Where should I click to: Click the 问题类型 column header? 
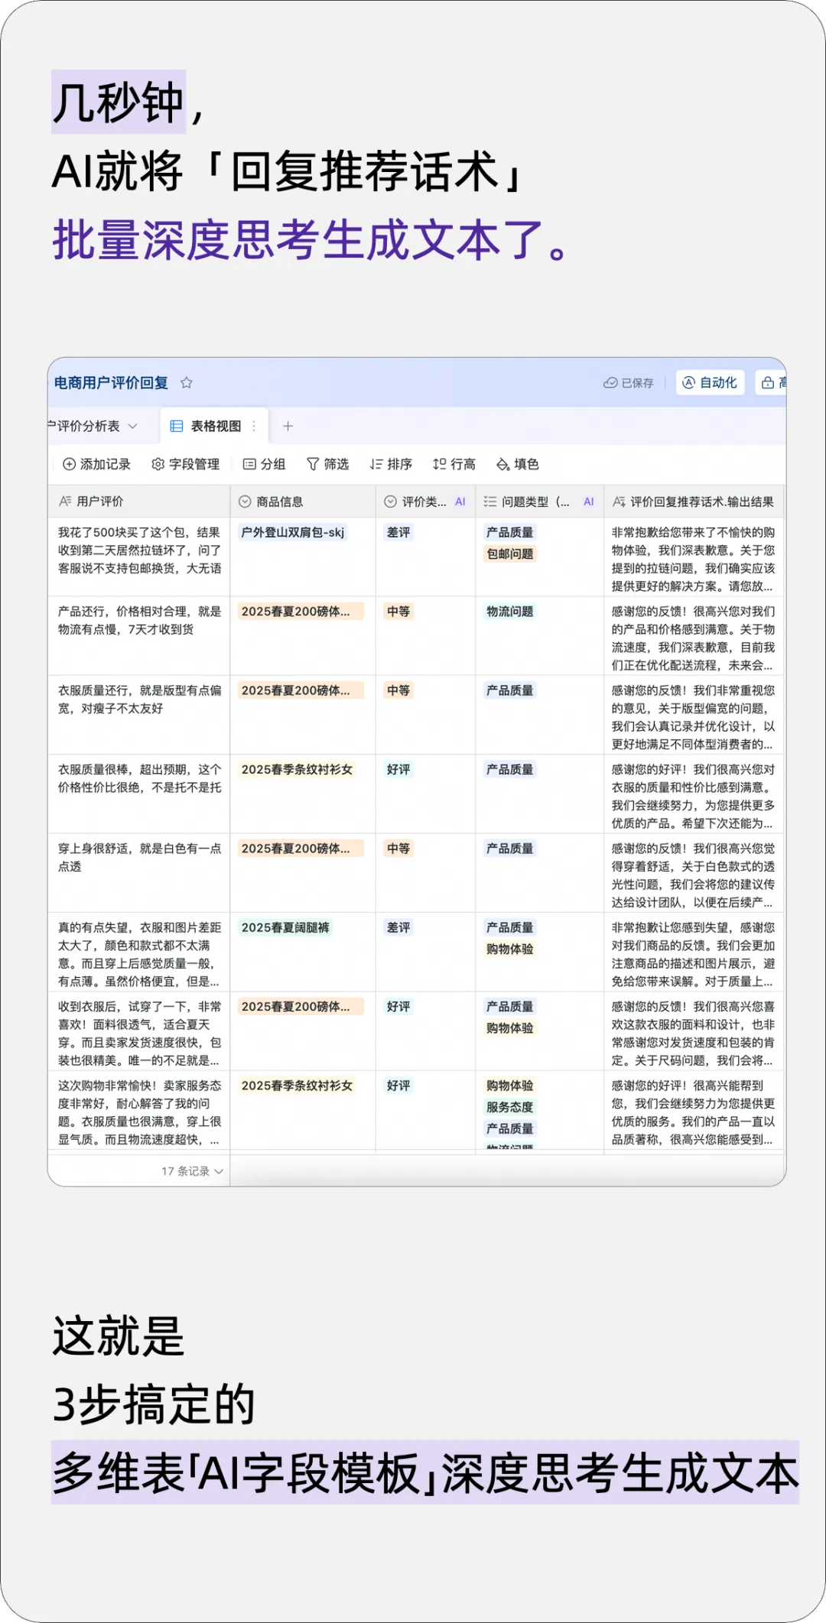(x=539, y=502)
